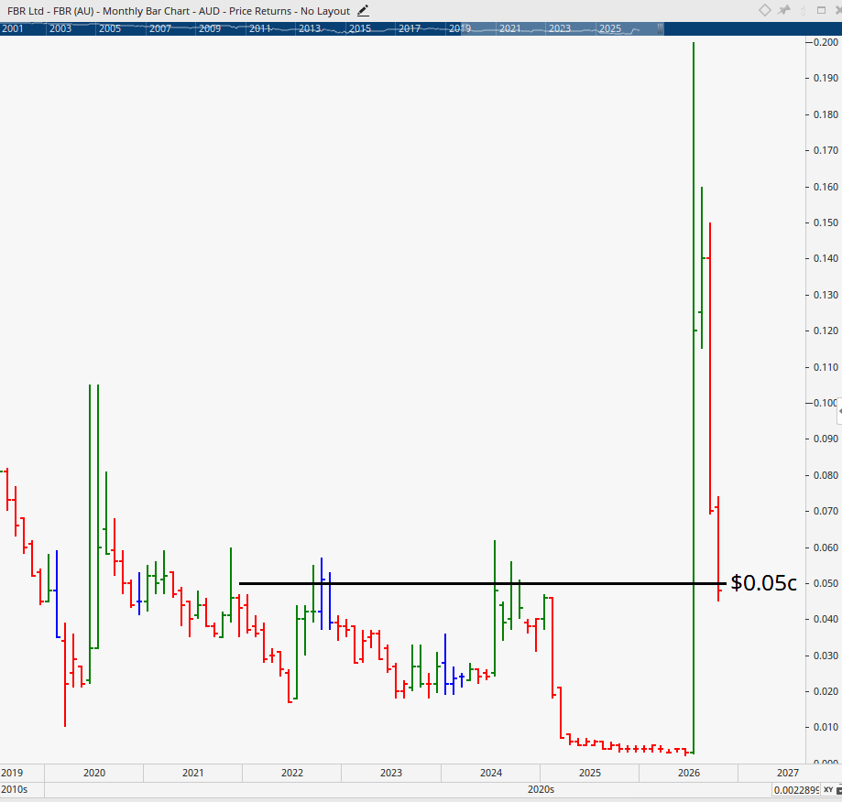Pin the chart window with pushpin icon

pos(784,10)
